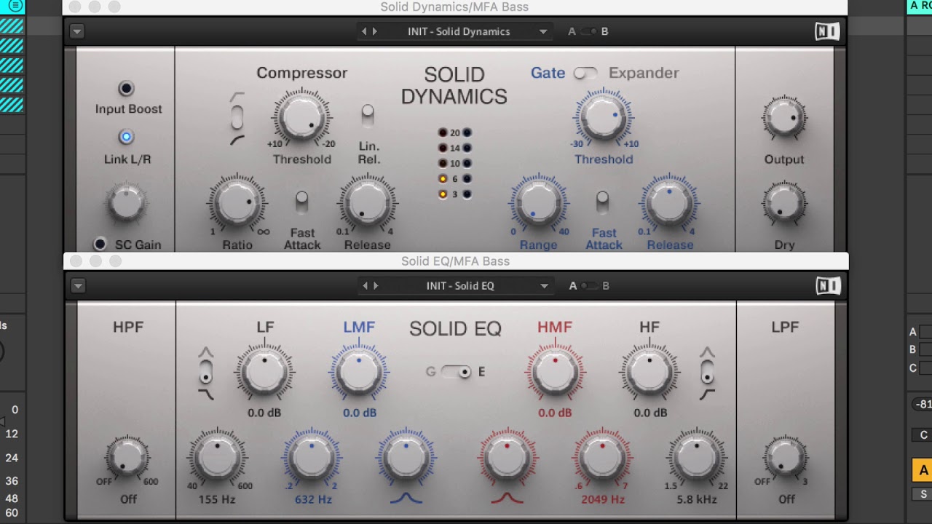Click the HMF 0.0 dB value
This screenshot has width=932, height=524.
click(555, 413)
